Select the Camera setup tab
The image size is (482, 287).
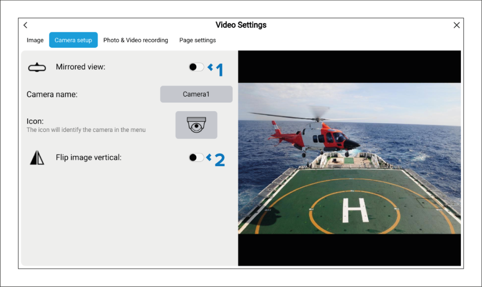[x=73, y=40]
